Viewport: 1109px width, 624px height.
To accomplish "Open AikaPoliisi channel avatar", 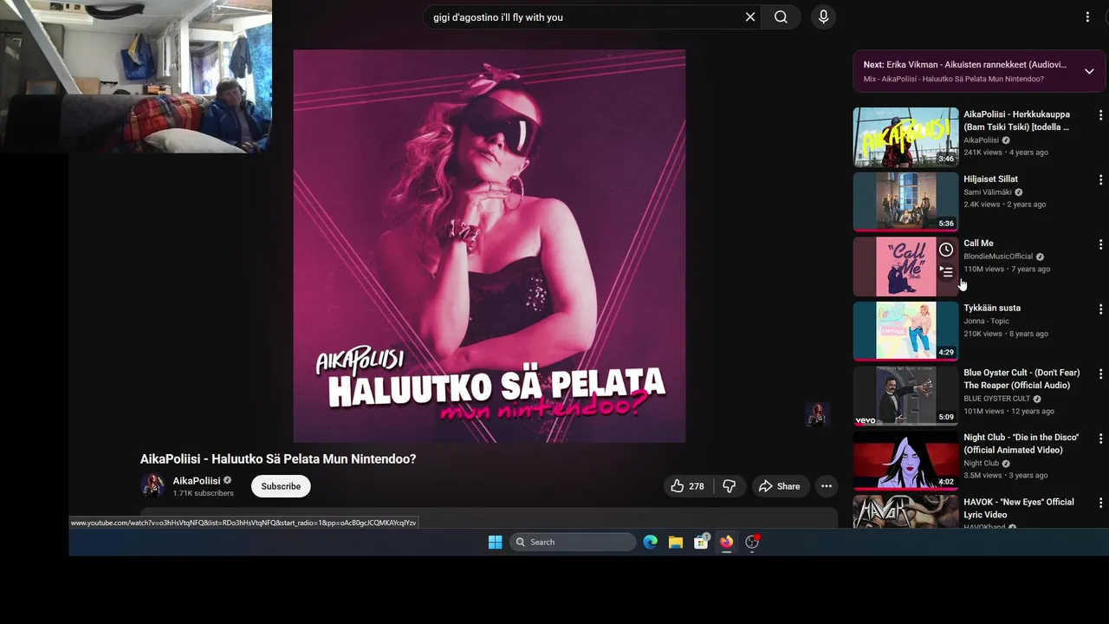I will (x=152, y=486).
